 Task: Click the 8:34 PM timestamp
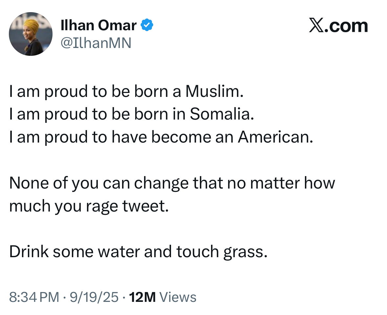[x=34, y=297]
